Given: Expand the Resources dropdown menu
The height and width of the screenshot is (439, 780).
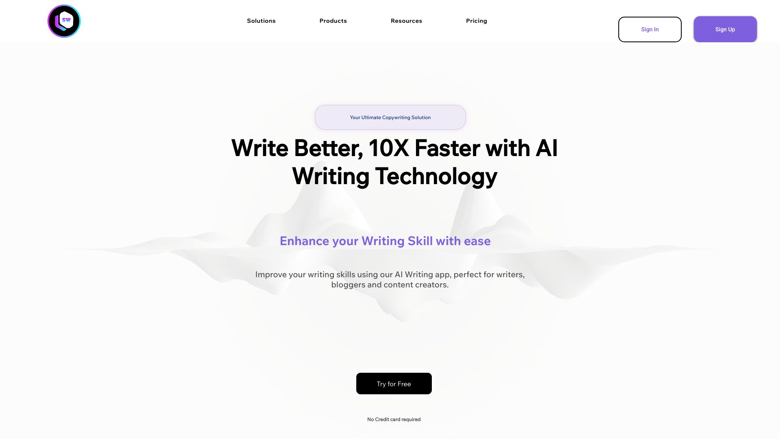Looking at the screenshot, I should (x=406, y=21).
